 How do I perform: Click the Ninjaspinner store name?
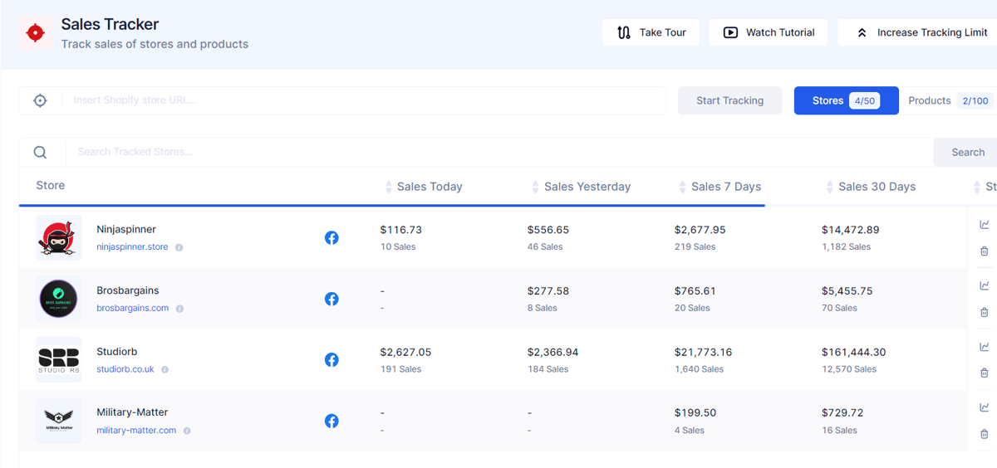126,229
